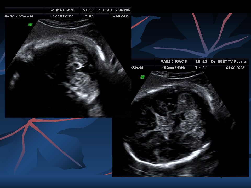This screenshot has height=188, width=251.
Task: Click date '04.09.2008' on right scan
Action: pos(235,68)
